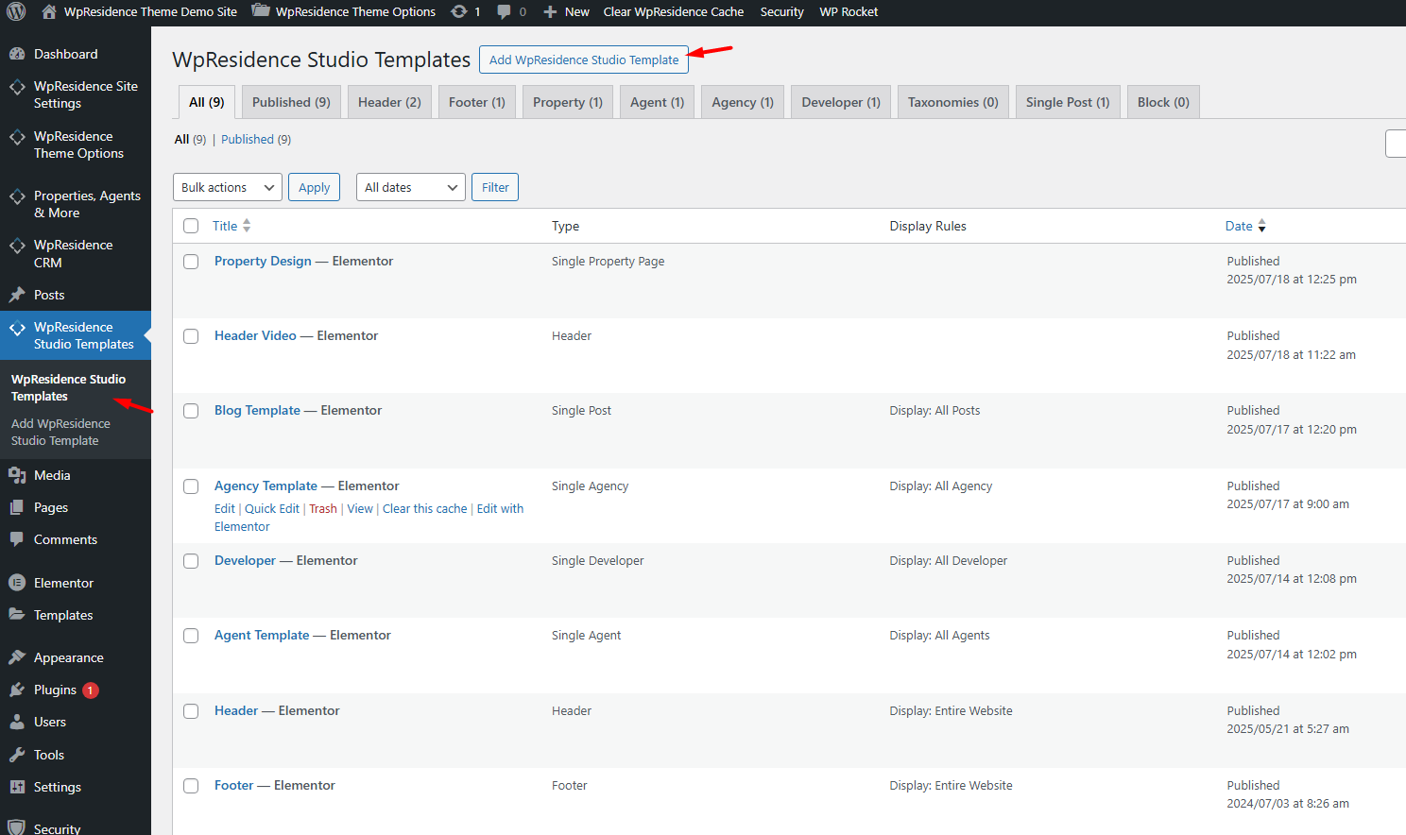Click the Elementor circle icon in sidebar

[x=17, y=583]
